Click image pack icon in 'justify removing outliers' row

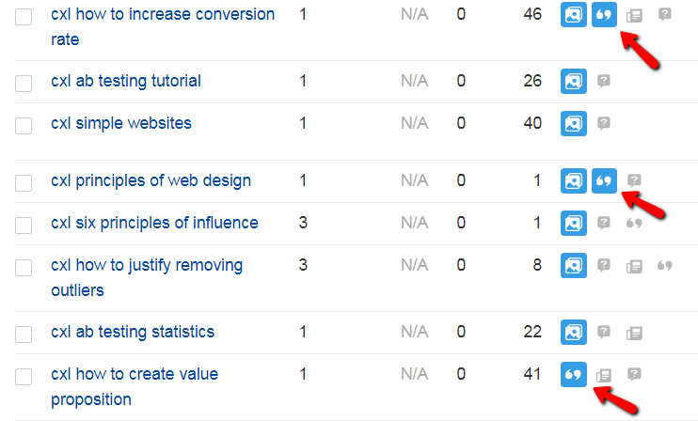574,265
